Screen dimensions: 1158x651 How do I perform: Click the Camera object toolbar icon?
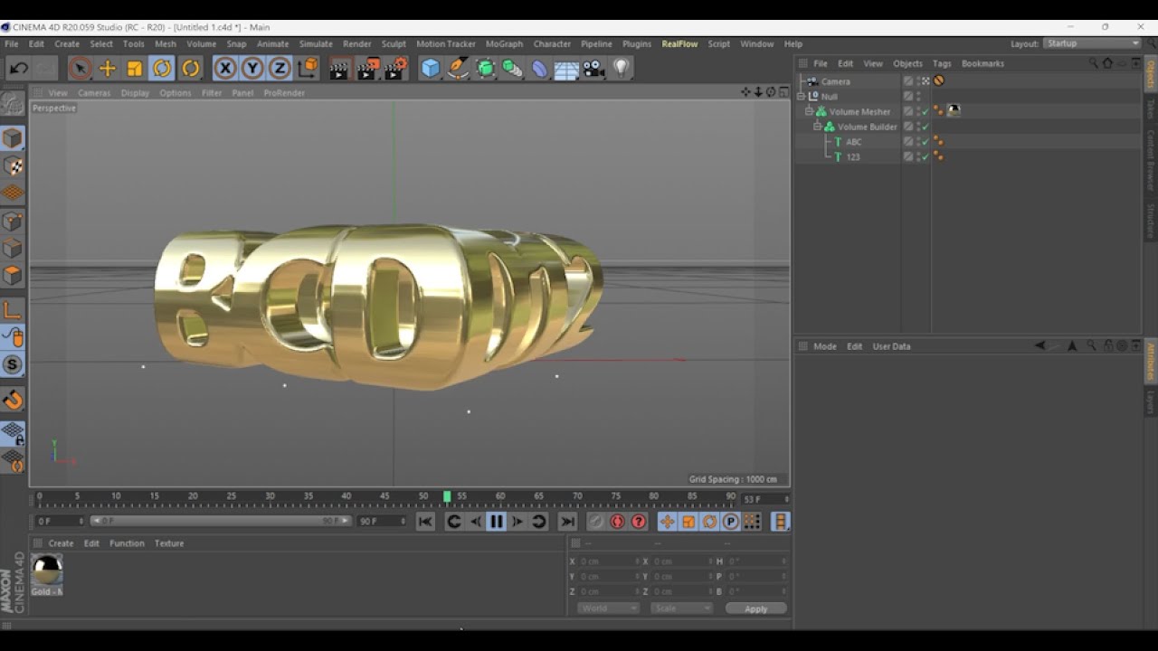[x=593, y=69]
